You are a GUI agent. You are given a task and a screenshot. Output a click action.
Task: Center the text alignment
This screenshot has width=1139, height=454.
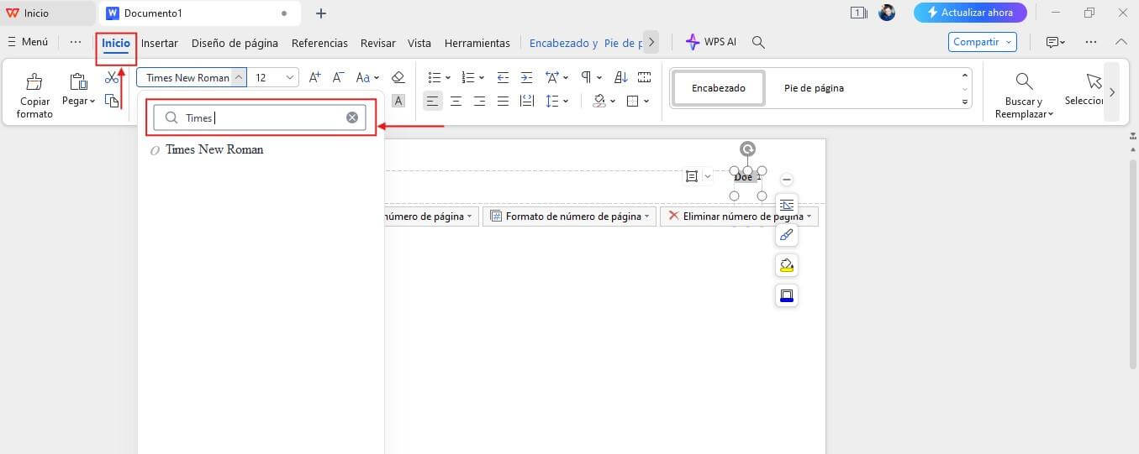tap(456, 101)
